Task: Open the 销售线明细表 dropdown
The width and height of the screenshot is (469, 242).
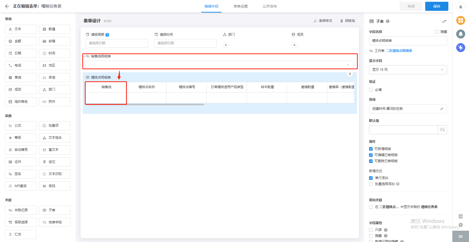Action: [x=220, y=65]
